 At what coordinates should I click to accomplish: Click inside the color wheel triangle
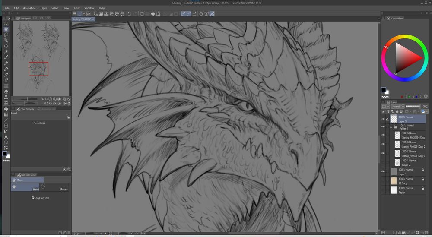coord(406,58)
